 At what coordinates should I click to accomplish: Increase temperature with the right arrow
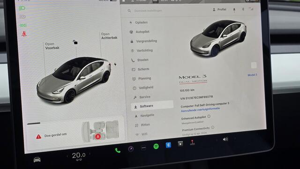coord(90,154)
